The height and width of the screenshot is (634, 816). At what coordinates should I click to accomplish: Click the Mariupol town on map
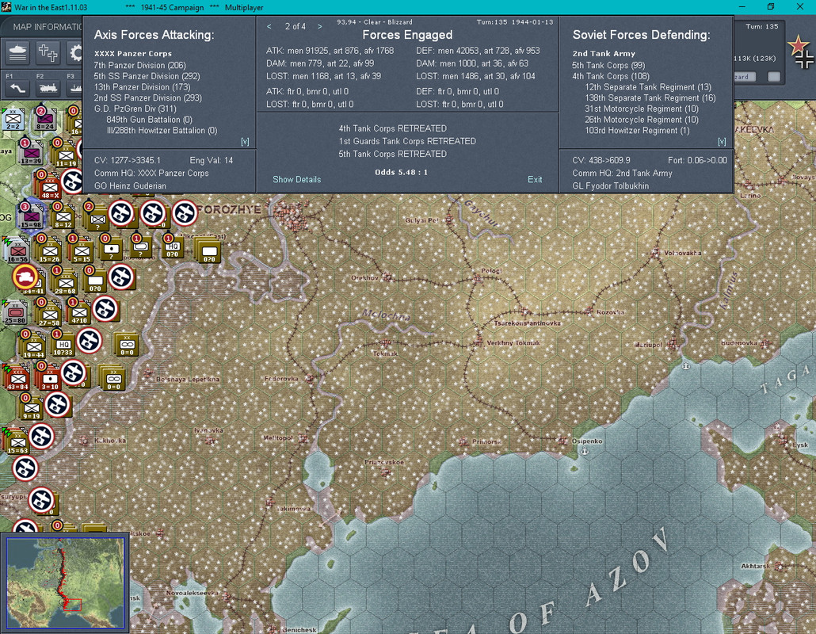click(x=673, y=343)
